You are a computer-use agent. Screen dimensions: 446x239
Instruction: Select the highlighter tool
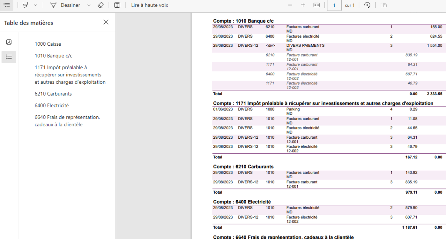(25, 5)
